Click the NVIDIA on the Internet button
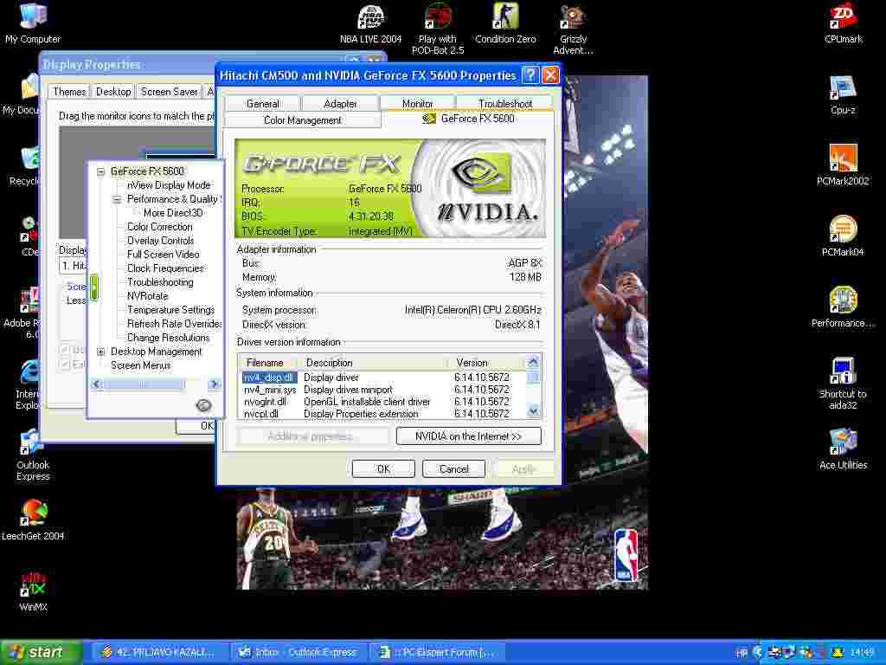886x665 pixels. pyautogui.click(x=468, y=436)
